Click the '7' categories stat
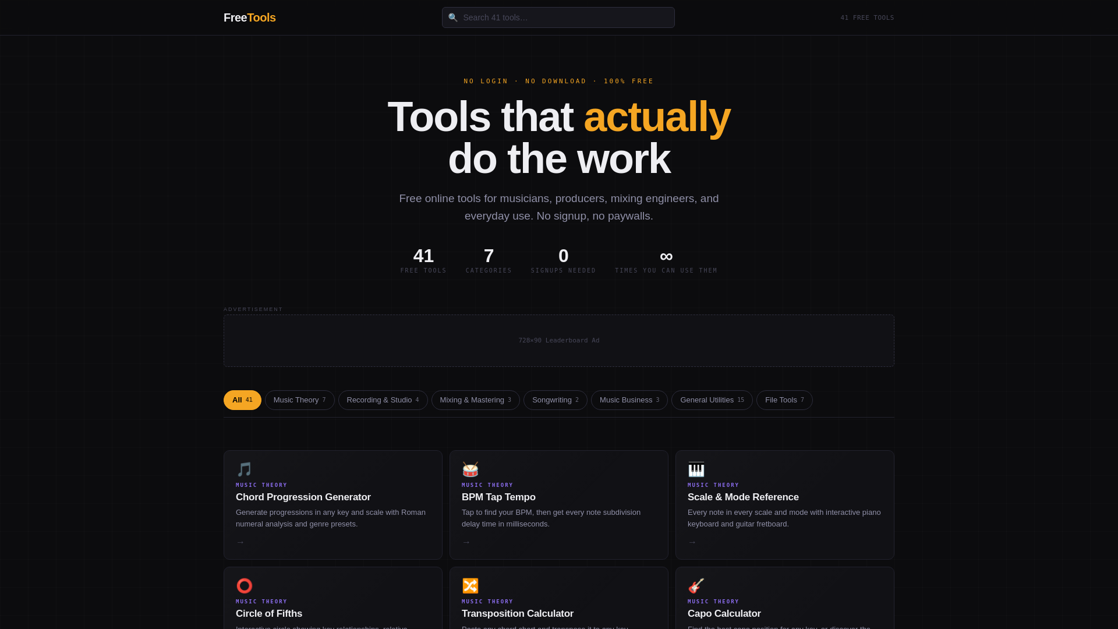Viewport: 1118px width, 629px height. [489, 256]
